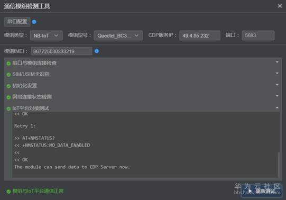Click the green check icon for SIM/USIM卡识别
This screenshot has height=200, width=286.
tap(8, 75)
